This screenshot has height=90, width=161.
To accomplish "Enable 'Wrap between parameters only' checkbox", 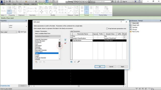I will pos(107,28).
